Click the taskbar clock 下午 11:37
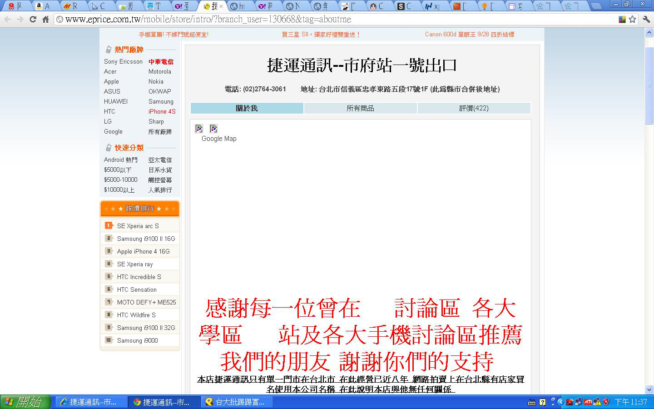The image size is (654, 409). coord(630,402)
